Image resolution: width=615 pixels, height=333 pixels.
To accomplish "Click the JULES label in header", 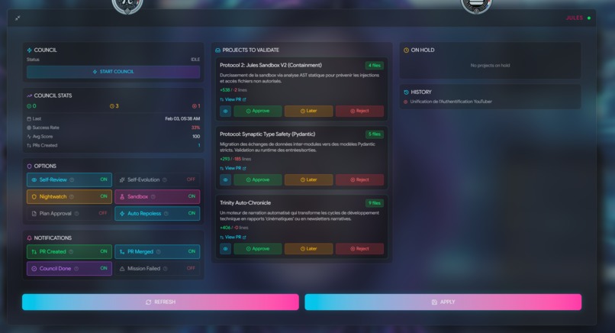I will [x=575, y=18].
